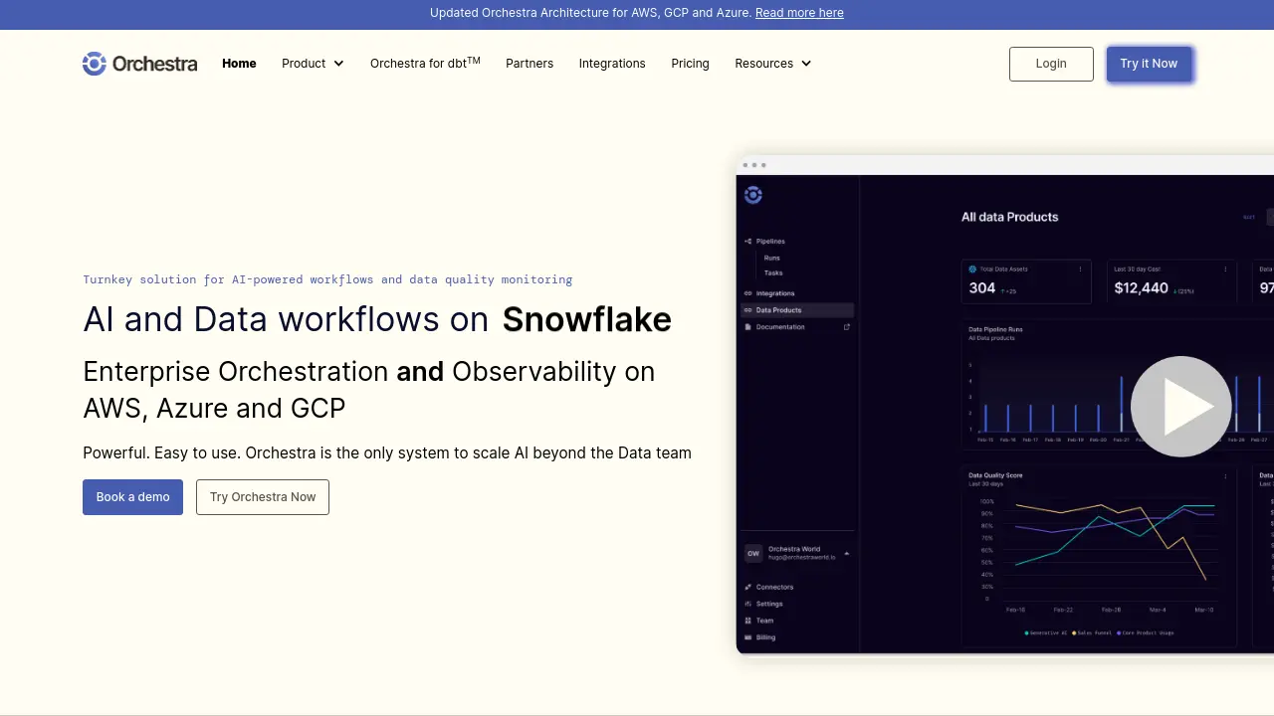Click the Pipelines icon in the dashboard sidebar

pyautogui.click(x=748, y=242)
